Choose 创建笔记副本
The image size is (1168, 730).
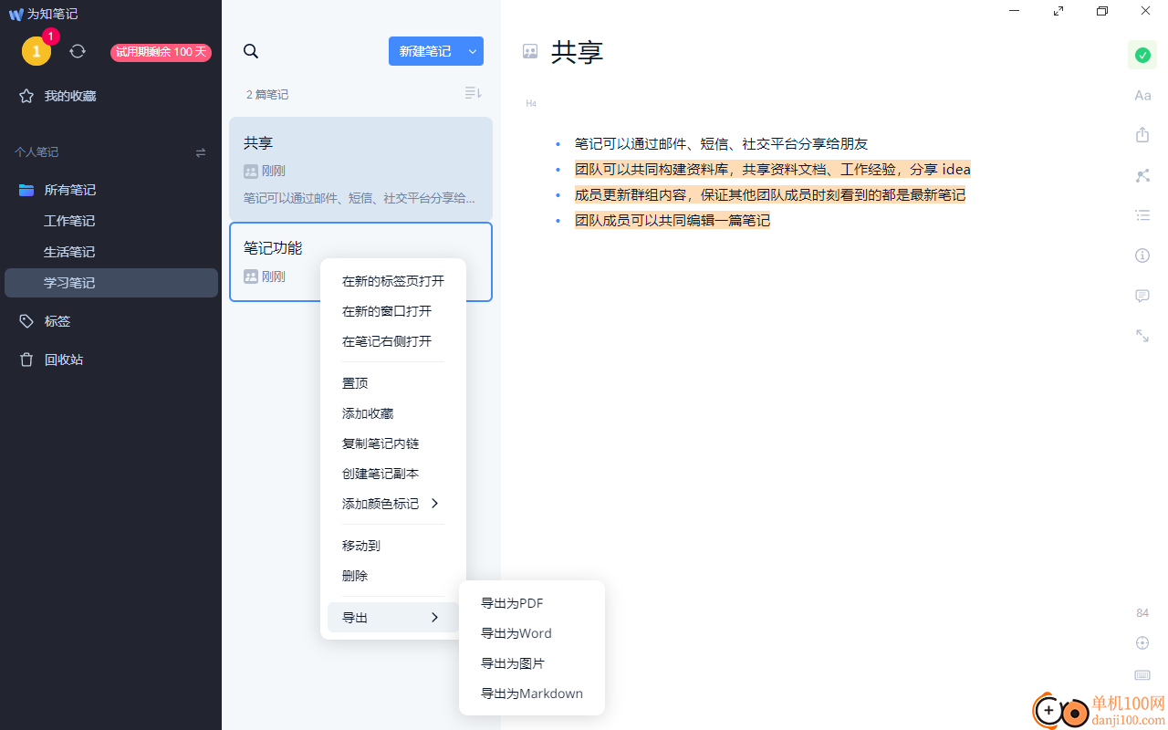pyautogui.click(x=393, y=474)
